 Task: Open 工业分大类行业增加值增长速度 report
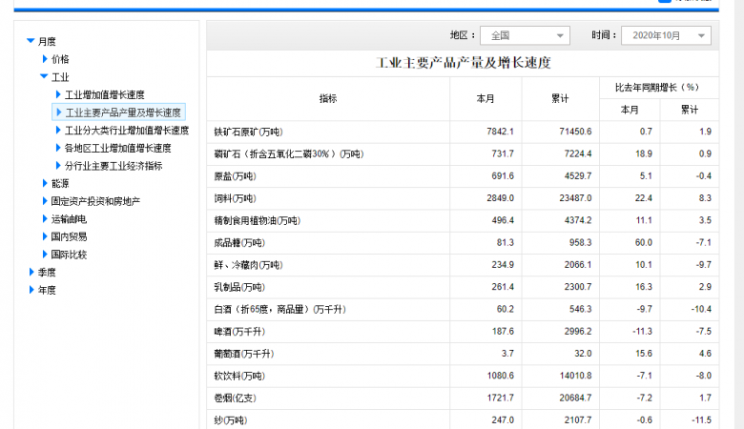126,131
